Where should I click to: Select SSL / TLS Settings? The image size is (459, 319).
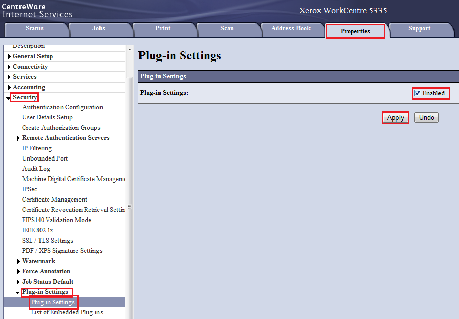coord(47,241)
